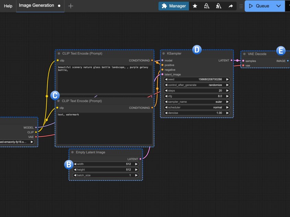This screenshot has height=217, width=290.
Task: Click the Empty Latent Image LATENT output port
Action: click(141, 159)
